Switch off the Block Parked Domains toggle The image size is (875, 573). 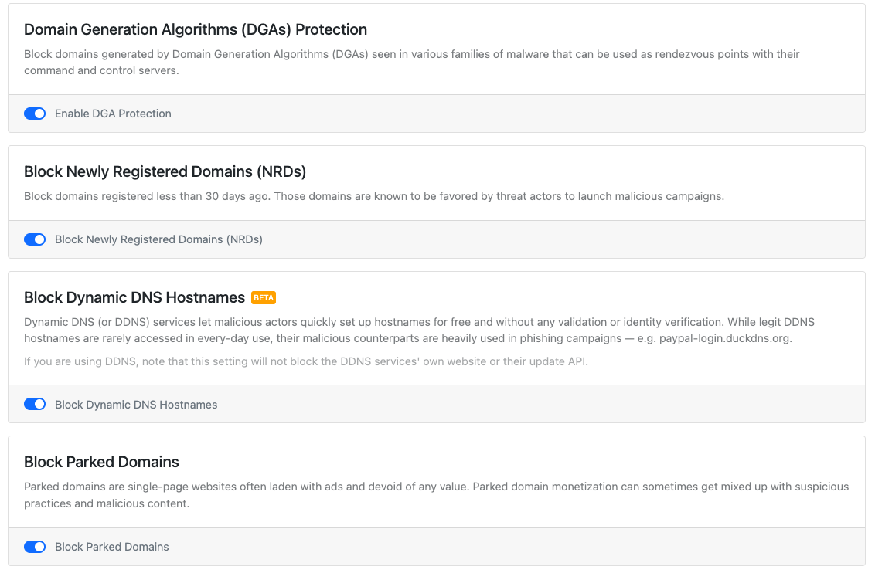tap(35, 547)
